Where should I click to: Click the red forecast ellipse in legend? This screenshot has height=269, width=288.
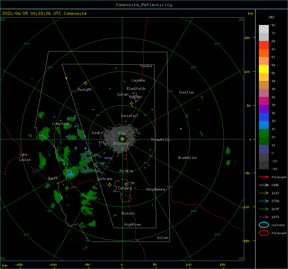tap(264, 233)
